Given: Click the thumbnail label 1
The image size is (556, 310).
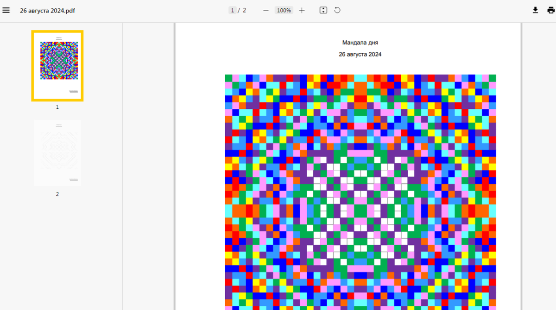Looking at the screenshot, I should coord(57,107).
